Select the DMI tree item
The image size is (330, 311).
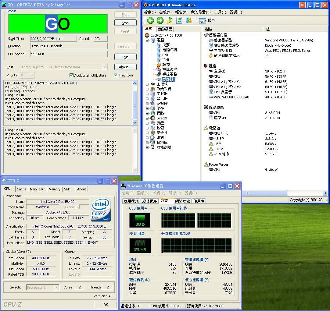click(x=165, y=55)
